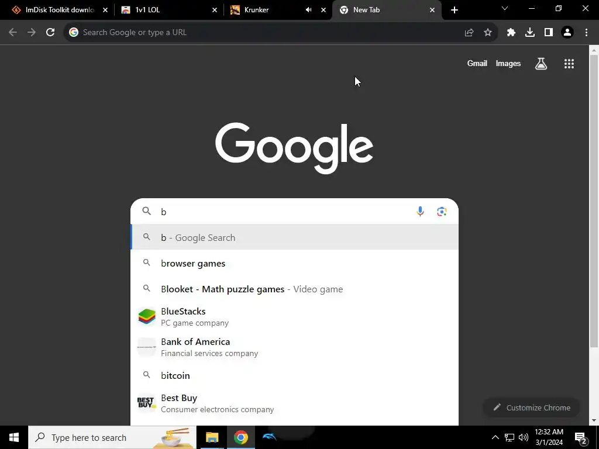This screenshot has width=599, height=449.
Task: Bookmark this tab with the star icon
Action: click(488, 33)
